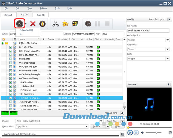The height and width of the screenshot is (138, 173).
Task: Toggle the check-all header checkbox
Action: point(4,39)
